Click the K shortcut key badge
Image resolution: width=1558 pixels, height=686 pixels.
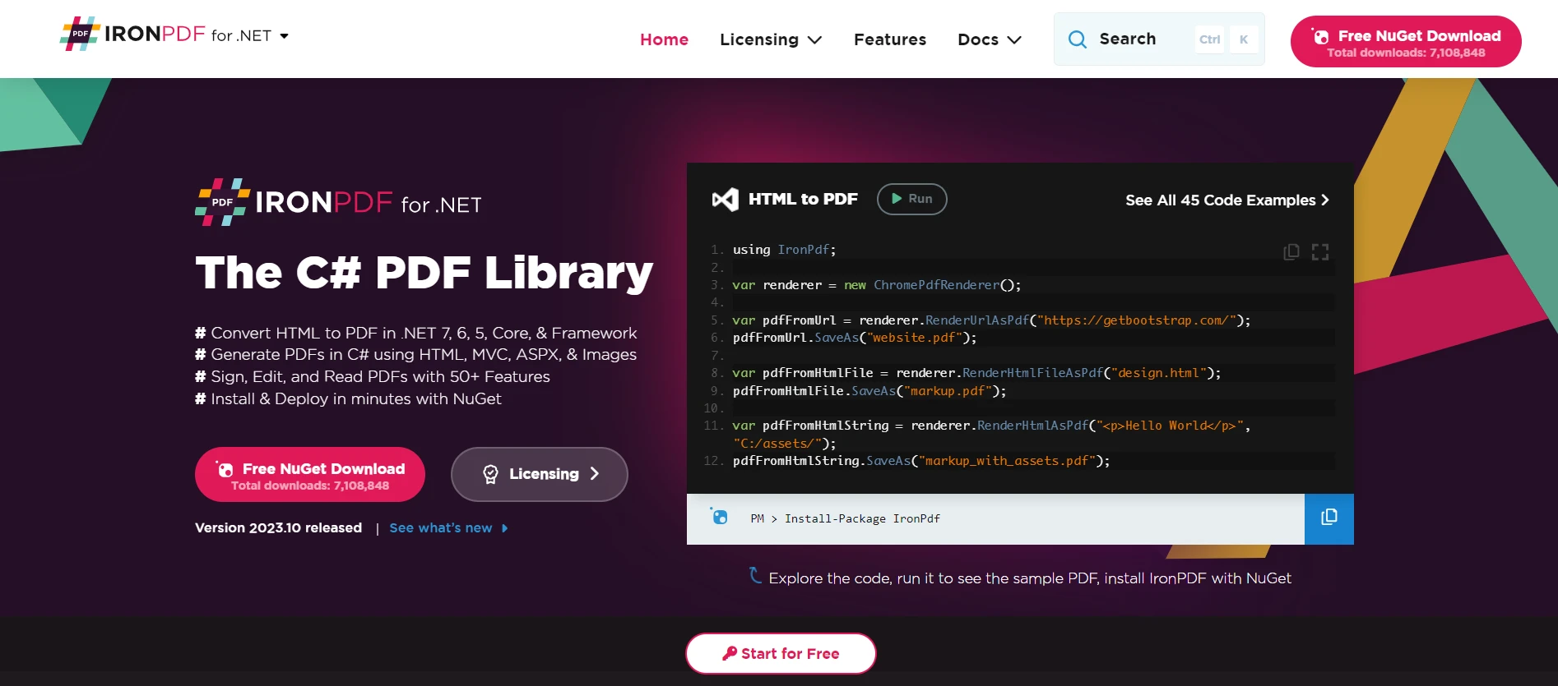[1244, 39]
